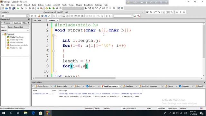206x116 pixels.
Task: Switch to the Projects tab
Action: (x=7, y=23)
